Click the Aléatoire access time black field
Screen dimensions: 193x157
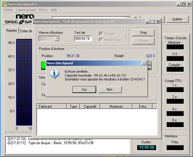coord(175,47)
